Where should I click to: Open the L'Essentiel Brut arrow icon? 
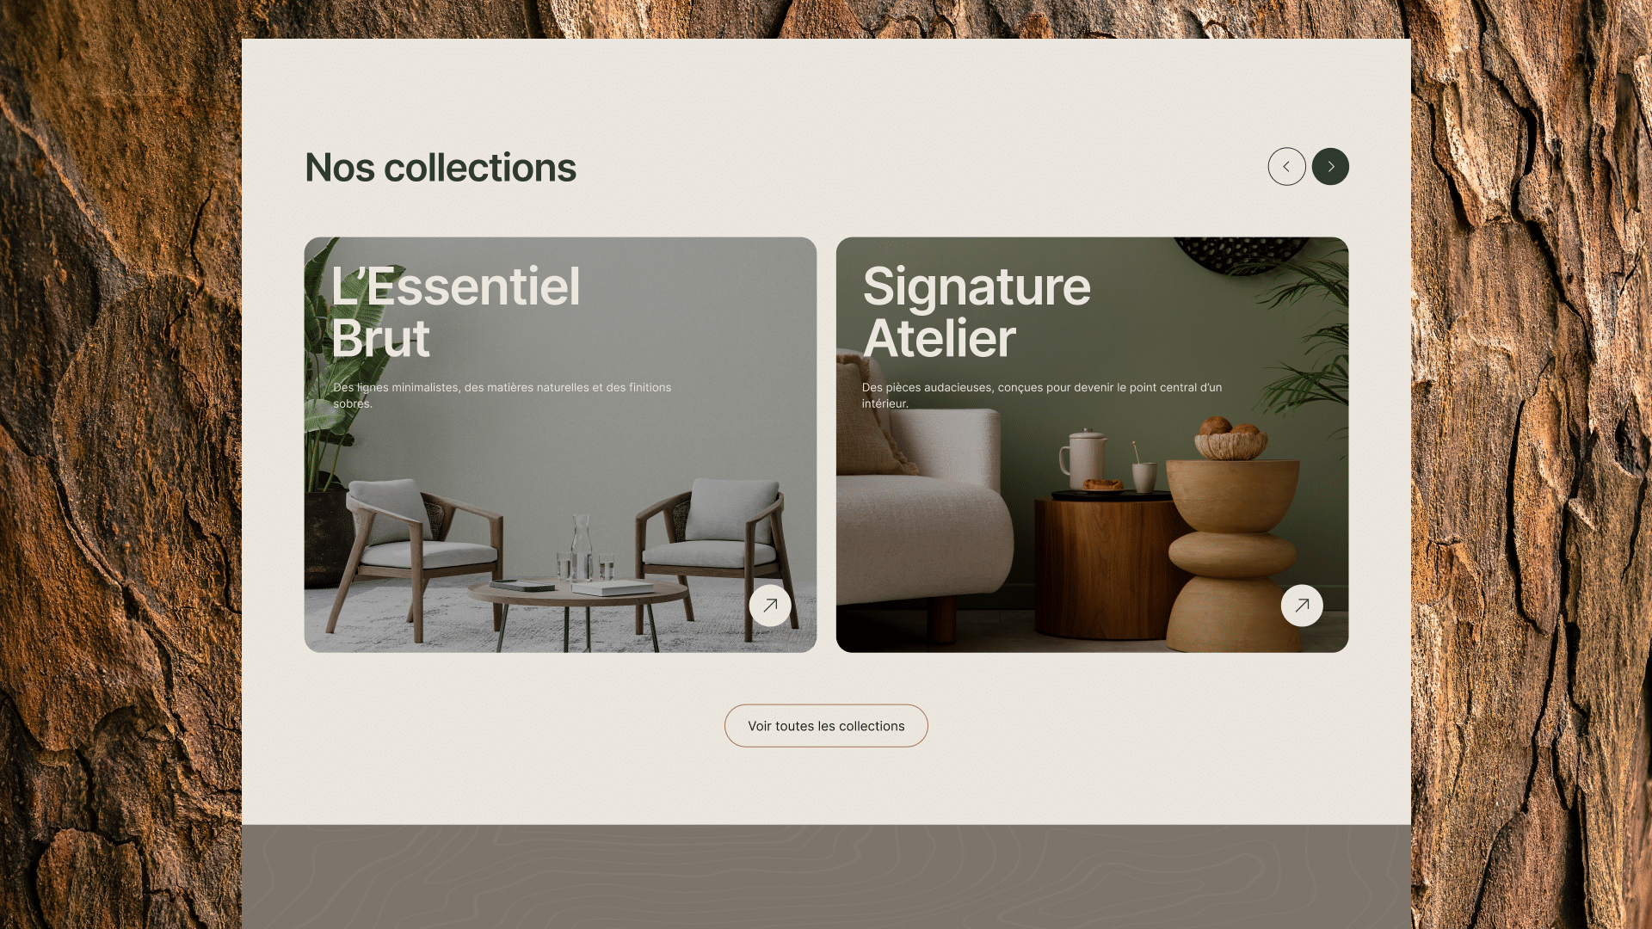770,606
